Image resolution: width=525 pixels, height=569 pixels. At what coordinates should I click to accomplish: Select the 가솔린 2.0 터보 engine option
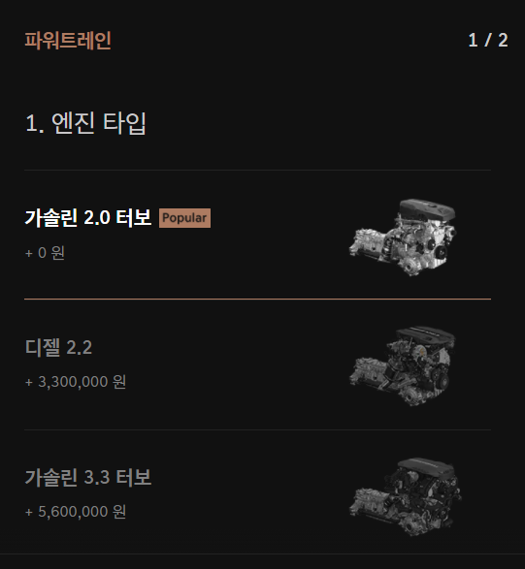pos(257,235)
